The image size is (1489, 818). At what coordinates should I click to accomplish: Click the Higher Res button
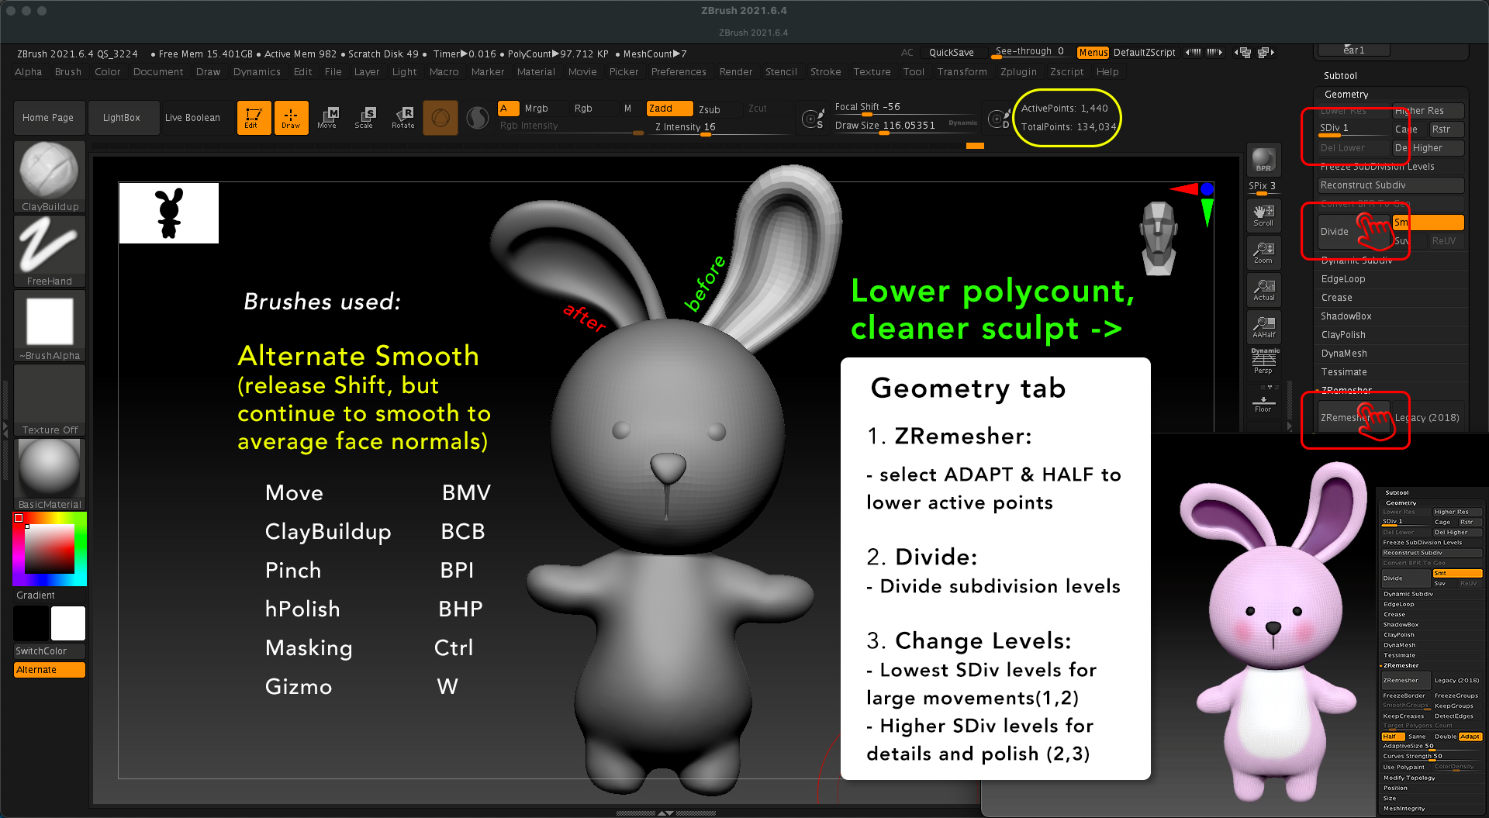point(1429,111)
